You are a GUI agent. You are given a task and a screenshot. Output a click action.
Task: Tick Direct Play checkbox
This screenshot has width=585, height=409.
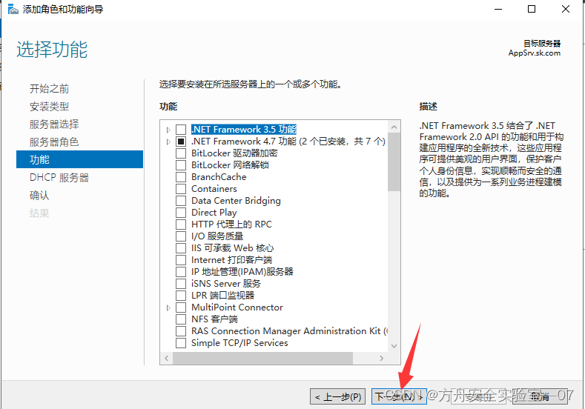click(x=181, y=213)
